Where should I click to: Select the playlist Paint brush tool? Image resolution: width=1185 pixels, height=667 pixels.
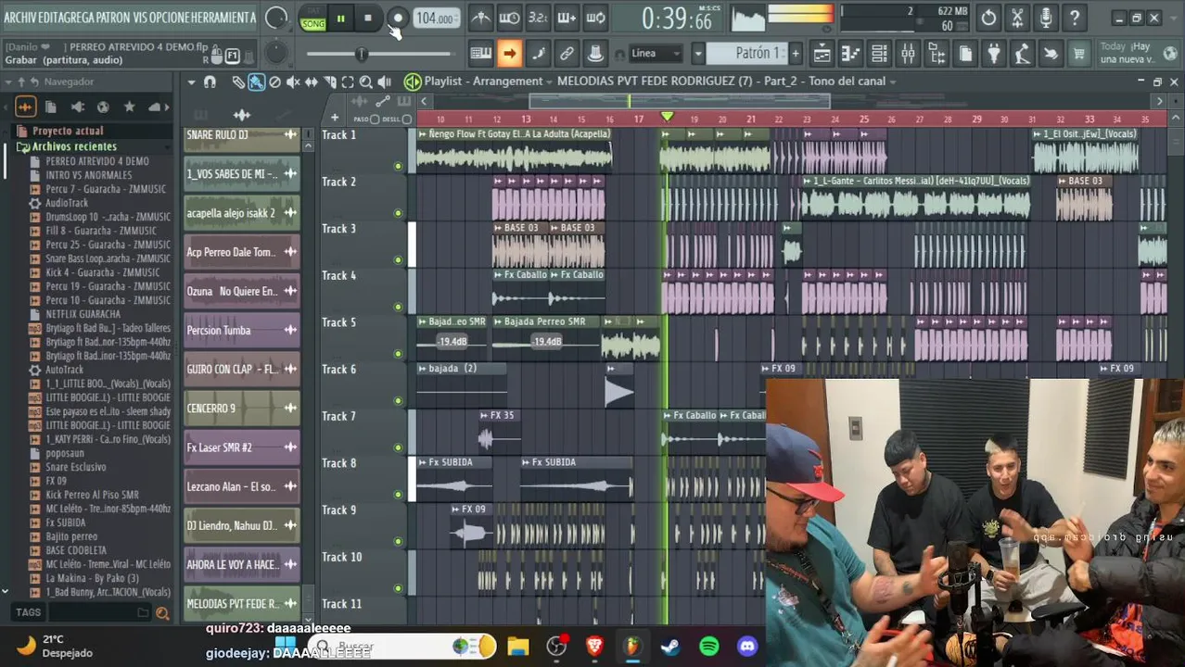click(256, 82)
